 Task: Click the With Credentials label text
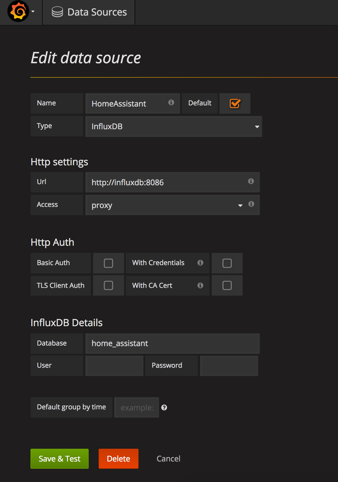tap(158, 263)
